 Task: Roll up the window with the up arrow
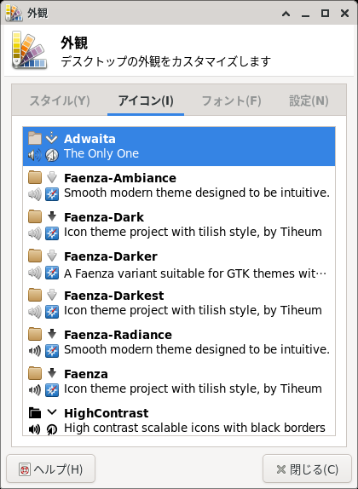(286, 14)
